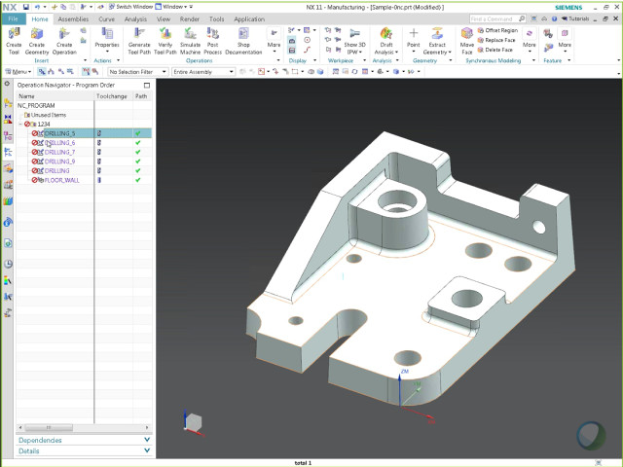
Task: Click the Help question mark icon
Action: point(554,18)
